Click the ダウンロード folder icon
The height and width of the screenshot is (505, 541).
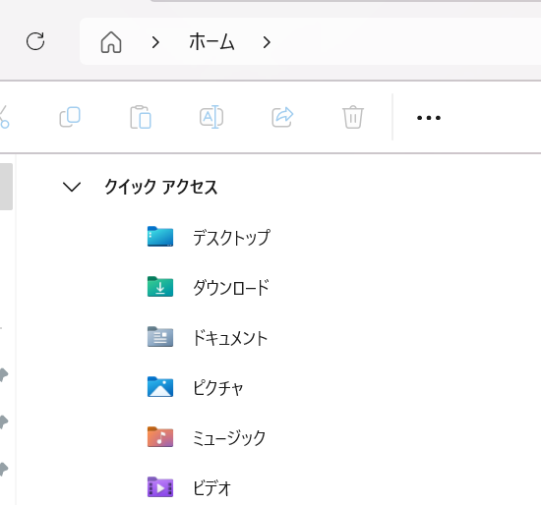pos(160,287)
